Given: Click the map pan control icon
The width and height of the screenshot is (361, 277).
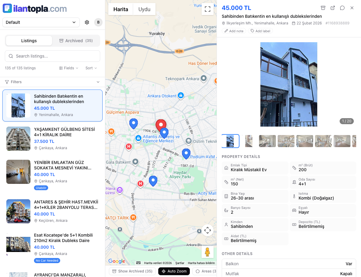Looking at the screenshot, I should click(x=207, y=231).
